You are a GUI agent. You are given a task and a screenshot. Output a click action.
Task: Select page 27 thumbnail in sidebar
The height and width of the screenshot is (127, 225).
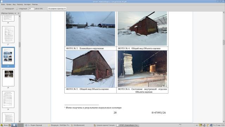tap(8, 35)
